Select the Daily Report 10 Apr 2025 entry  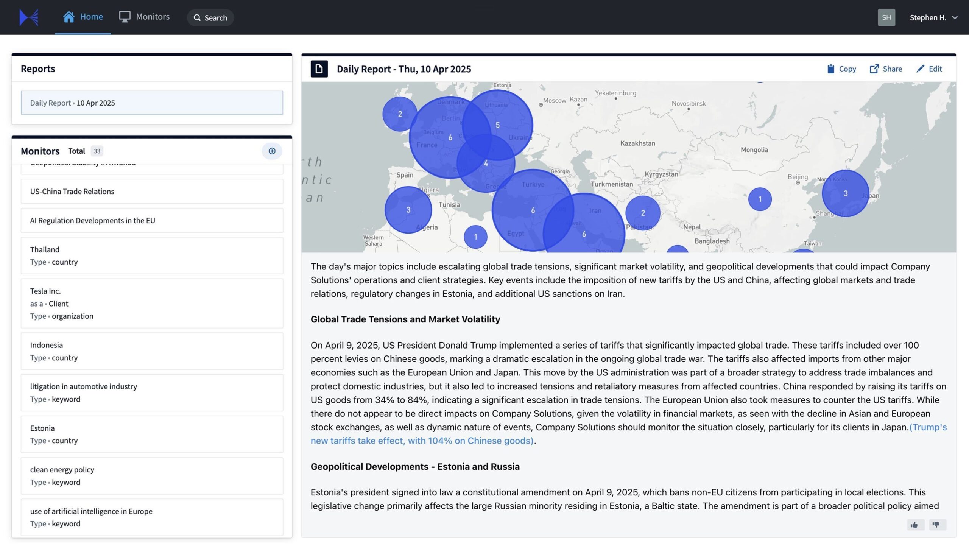(152, 103)
